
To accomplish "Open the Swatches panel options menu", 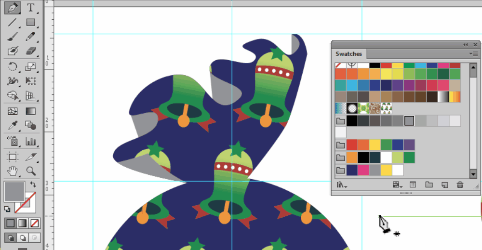I will click(x=474, y=54).
